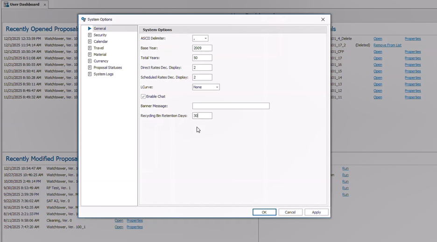Viewport: 437px width, 242px height.
Task: Select the General tree item icon
Action: pyautogui.click(x=90, y=28)
